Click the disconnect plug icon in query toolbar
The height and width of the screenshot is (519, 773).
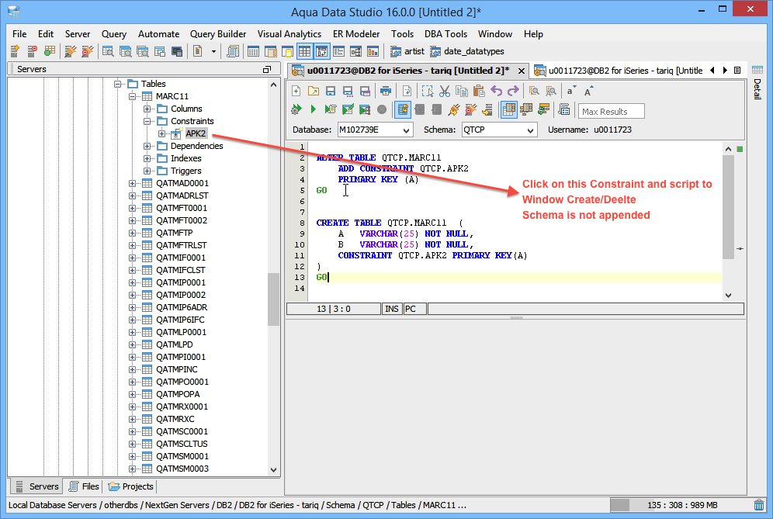[471, 109]
